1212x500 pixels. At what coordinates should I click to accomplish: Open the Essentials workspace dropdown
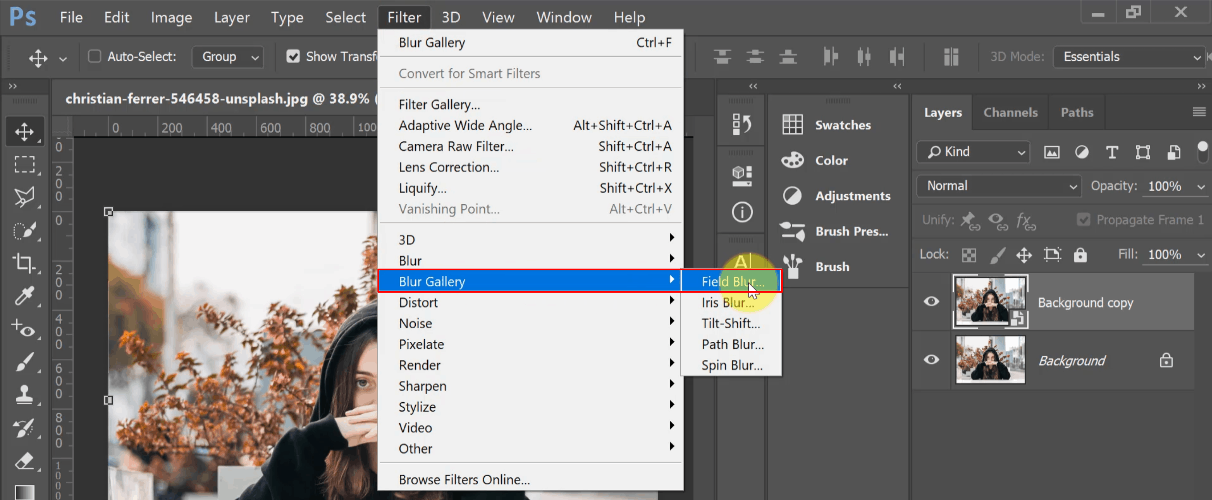pos(1130,57)
